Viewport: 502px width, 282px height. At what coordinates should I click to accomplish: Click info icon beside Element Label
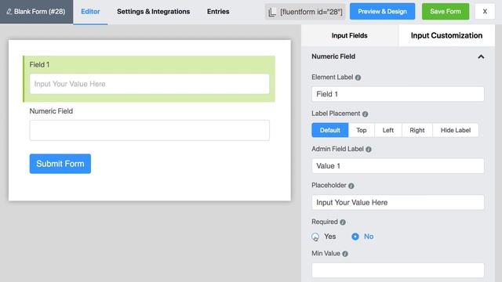click(x=358, y=78)
